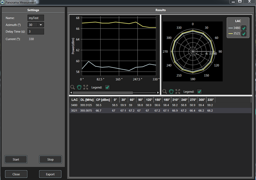Viewport: 256px width, 180px height.
Task: Uncheck LAC 3480 series checkbox
Action: click(x=244, y=28)
